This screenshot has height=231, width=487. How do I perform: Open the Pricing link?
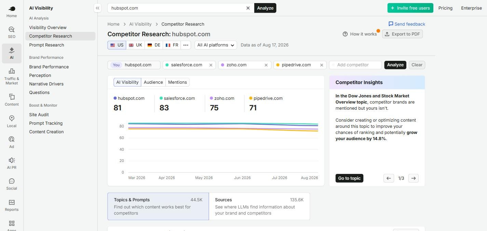[x=445, y=8]
